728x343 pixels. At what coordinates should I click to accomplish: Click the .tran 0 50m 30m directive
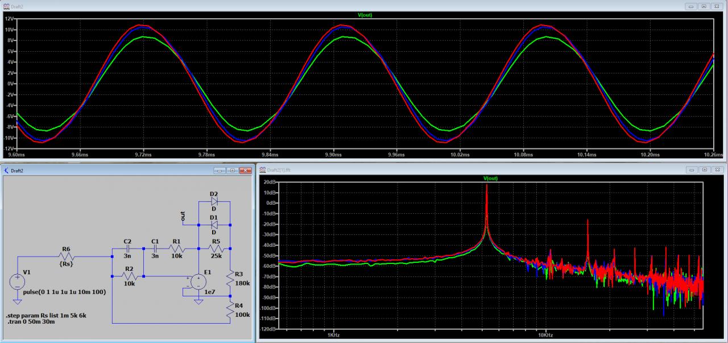tap(32, 322)
